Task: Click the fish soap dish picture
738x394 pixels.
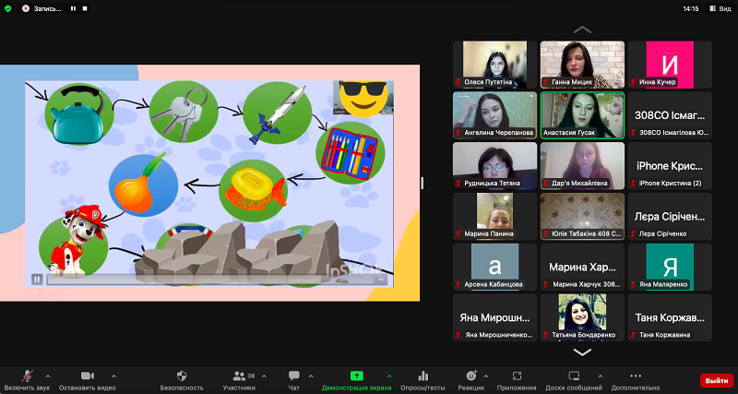Action: (x=255, y=190)
